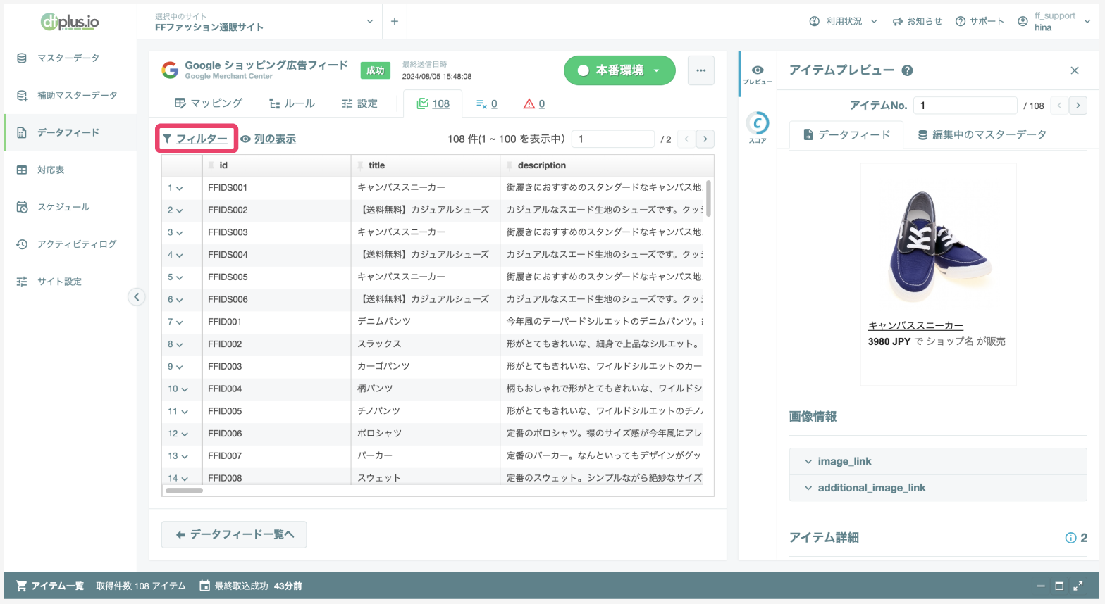The image size is (1105, 604).
Task: Expand row 1 chevron
Action: click(x=180, y=188)
